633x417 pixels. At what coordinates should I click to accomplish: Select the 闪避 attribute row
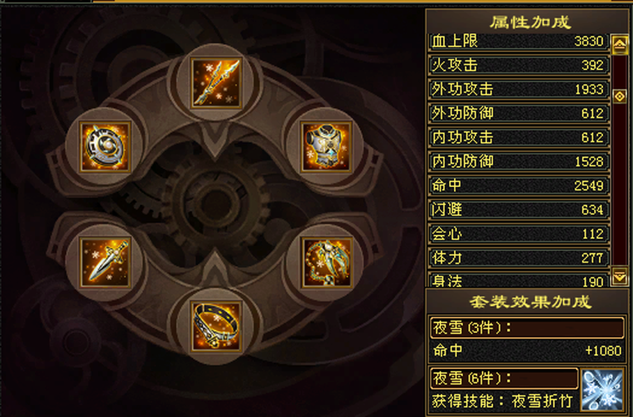tap(519, 209)
